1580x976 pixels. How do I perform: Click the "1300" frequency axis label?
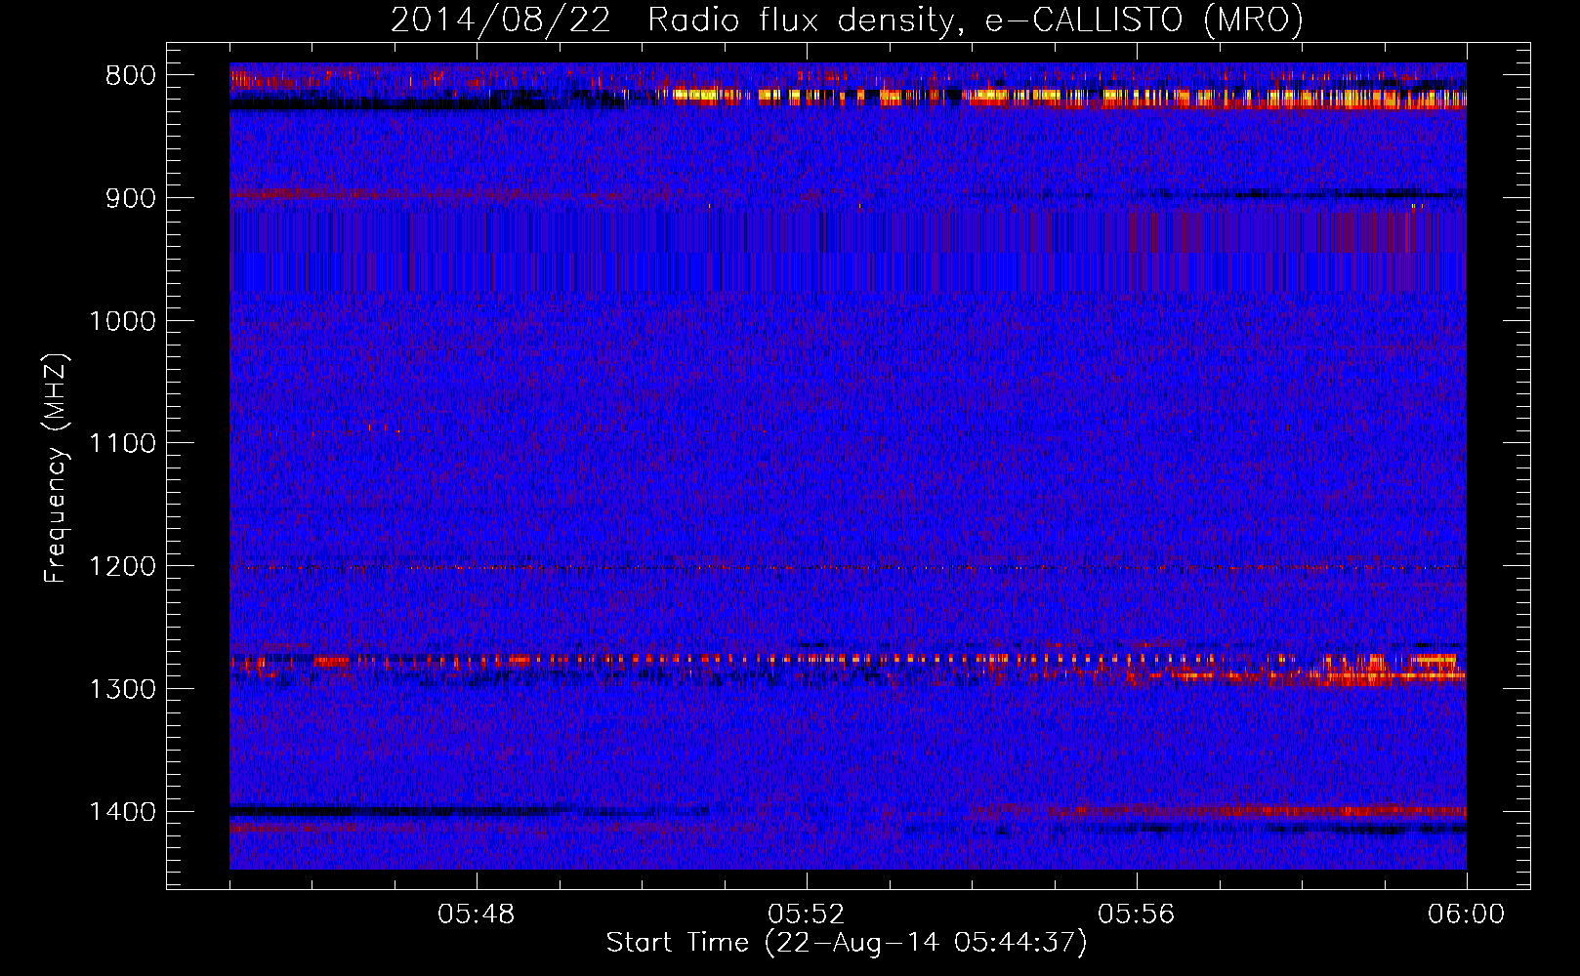(x=122, y=689)
